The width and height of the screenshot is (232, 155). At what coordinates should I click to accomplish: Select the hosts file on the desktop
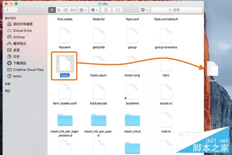tap(212, 69)
